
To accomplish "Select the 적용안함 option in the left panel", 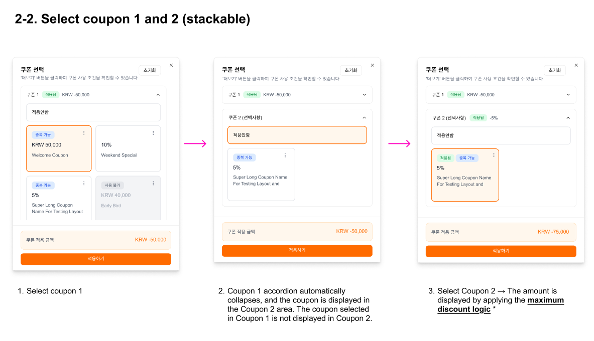I will click(93, 112).
